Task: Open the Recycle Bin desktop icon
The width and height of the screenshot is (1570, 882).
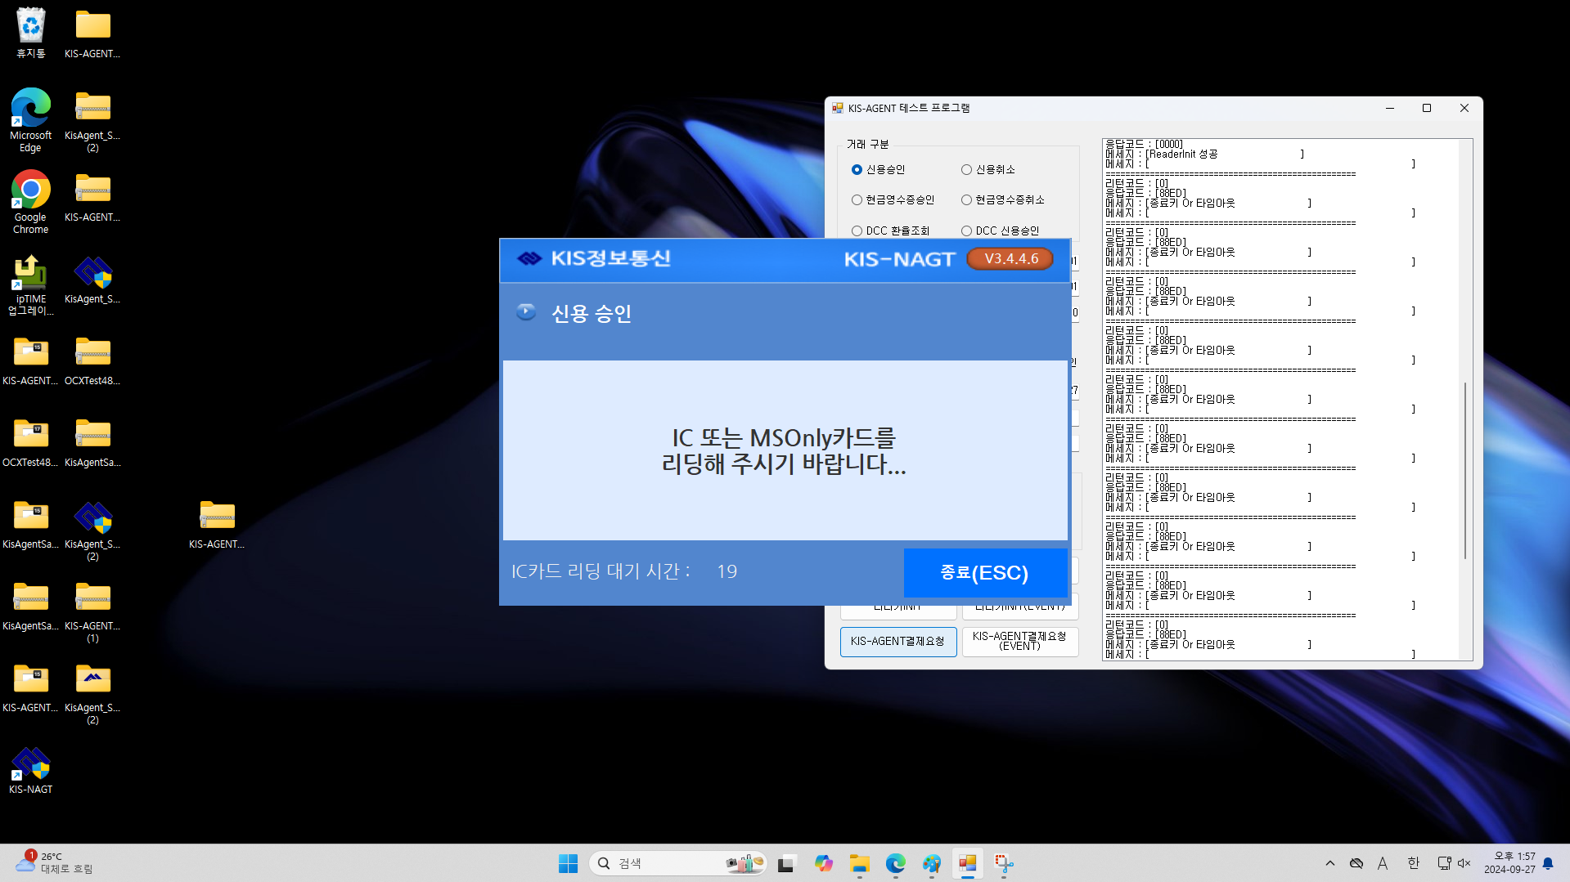Action: pyautogui.click(x=31, y=33)
